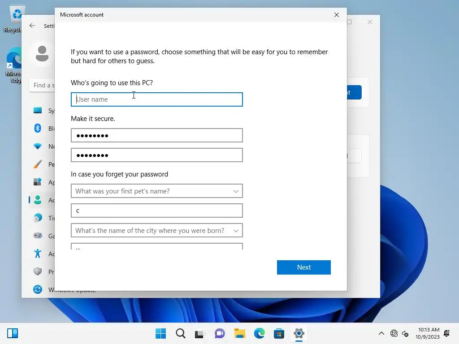The image size is (459, 344).
Task: Select the System icon in Settings sidebar
Action: [38, 111]
